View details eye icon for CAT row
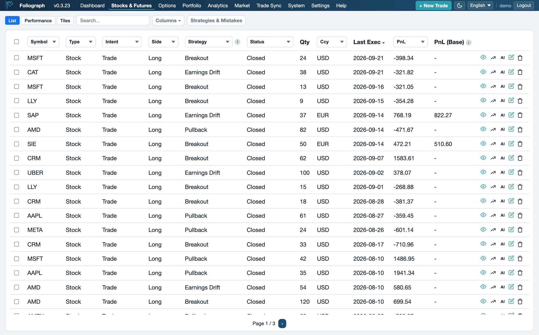Screen dimensions: 539x335 click(483, 72)
